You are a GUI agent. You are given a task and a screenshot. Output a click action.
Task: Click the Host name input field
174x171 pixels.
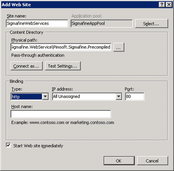61,114
